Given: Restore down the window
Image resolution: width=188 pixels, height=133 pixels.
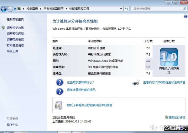Looking at the screenshot, I should click(176, 2).
